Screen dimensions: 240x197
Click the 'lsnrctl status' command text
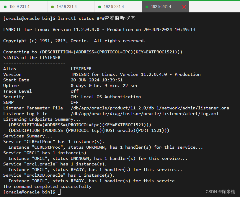pos(76,18)
